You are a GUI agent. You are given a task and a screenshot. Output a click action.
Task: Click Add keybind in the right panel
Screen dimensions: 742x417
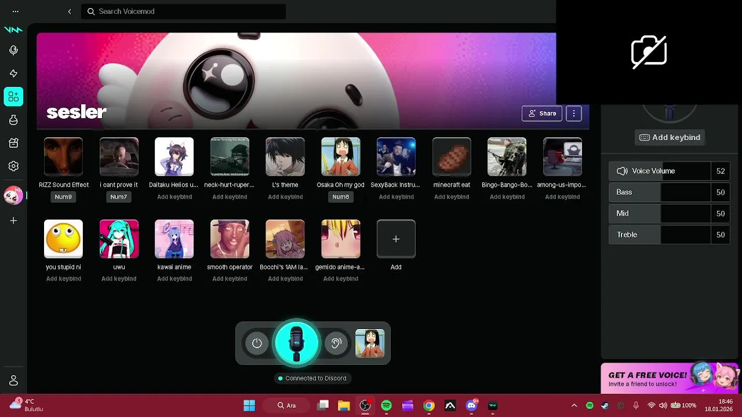point(670,137)
